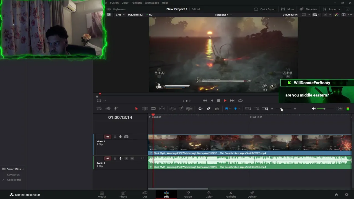This screenshot has height=199, width=354.
Task: Click the voiceover microphone icon
Action: coord(116,109)
